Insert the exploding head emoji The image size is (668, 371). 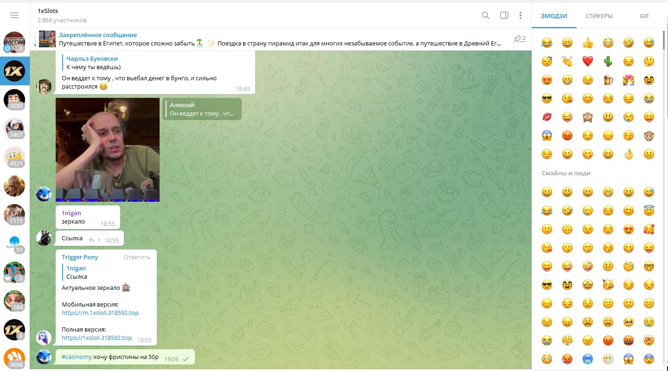(x=649, y=340)
